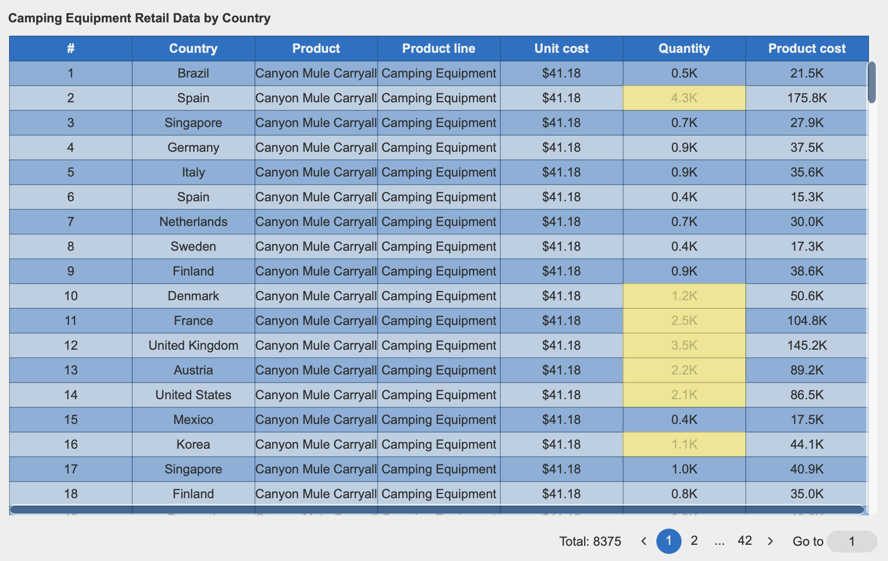Click the # column header
The height and width of the screenshot is (561, 888).
pyautogui.click(x=70, y=49)
